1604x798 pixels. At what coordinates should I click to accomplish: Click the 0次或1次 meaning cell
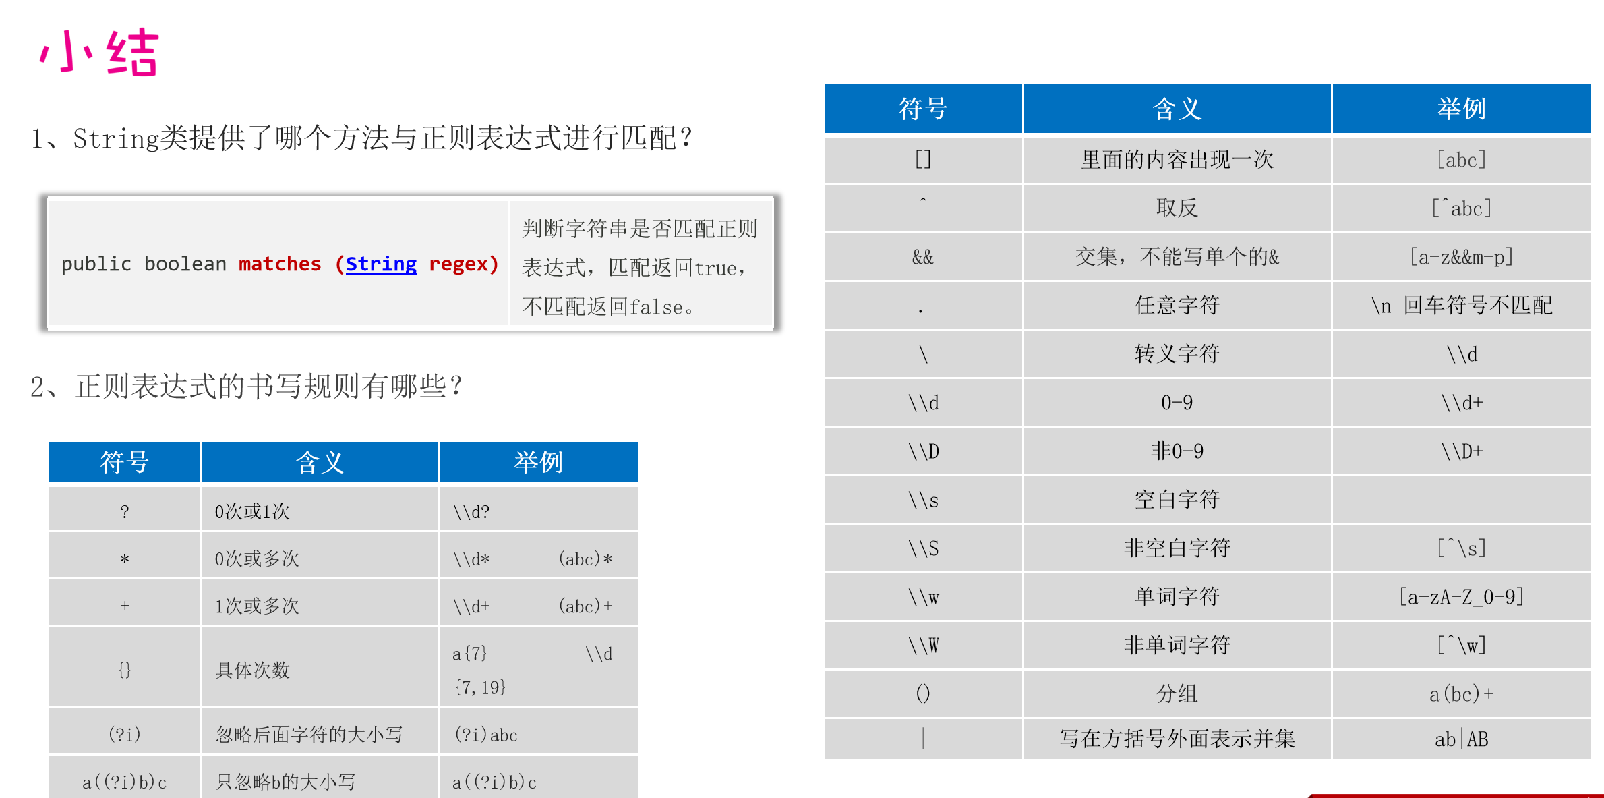(x=252, y=511)
